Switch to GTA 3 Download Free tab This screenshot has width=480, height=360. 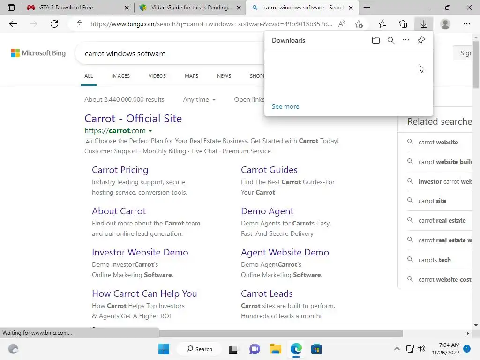pos(78,7)
